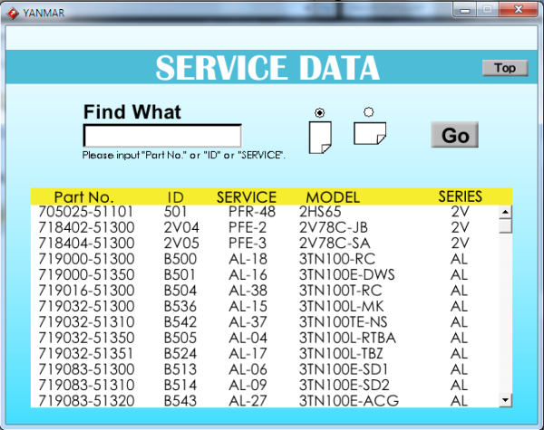Screen dimensions: 544x430
Task: Select part number 719083-51310
Action: [86, 386]
